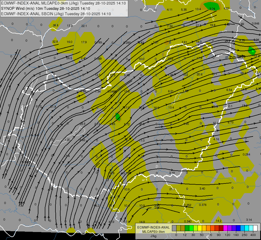This screenshot has width=261, height=240.
Task: Click the map value 3.14
Action: [x=249, y=220]
